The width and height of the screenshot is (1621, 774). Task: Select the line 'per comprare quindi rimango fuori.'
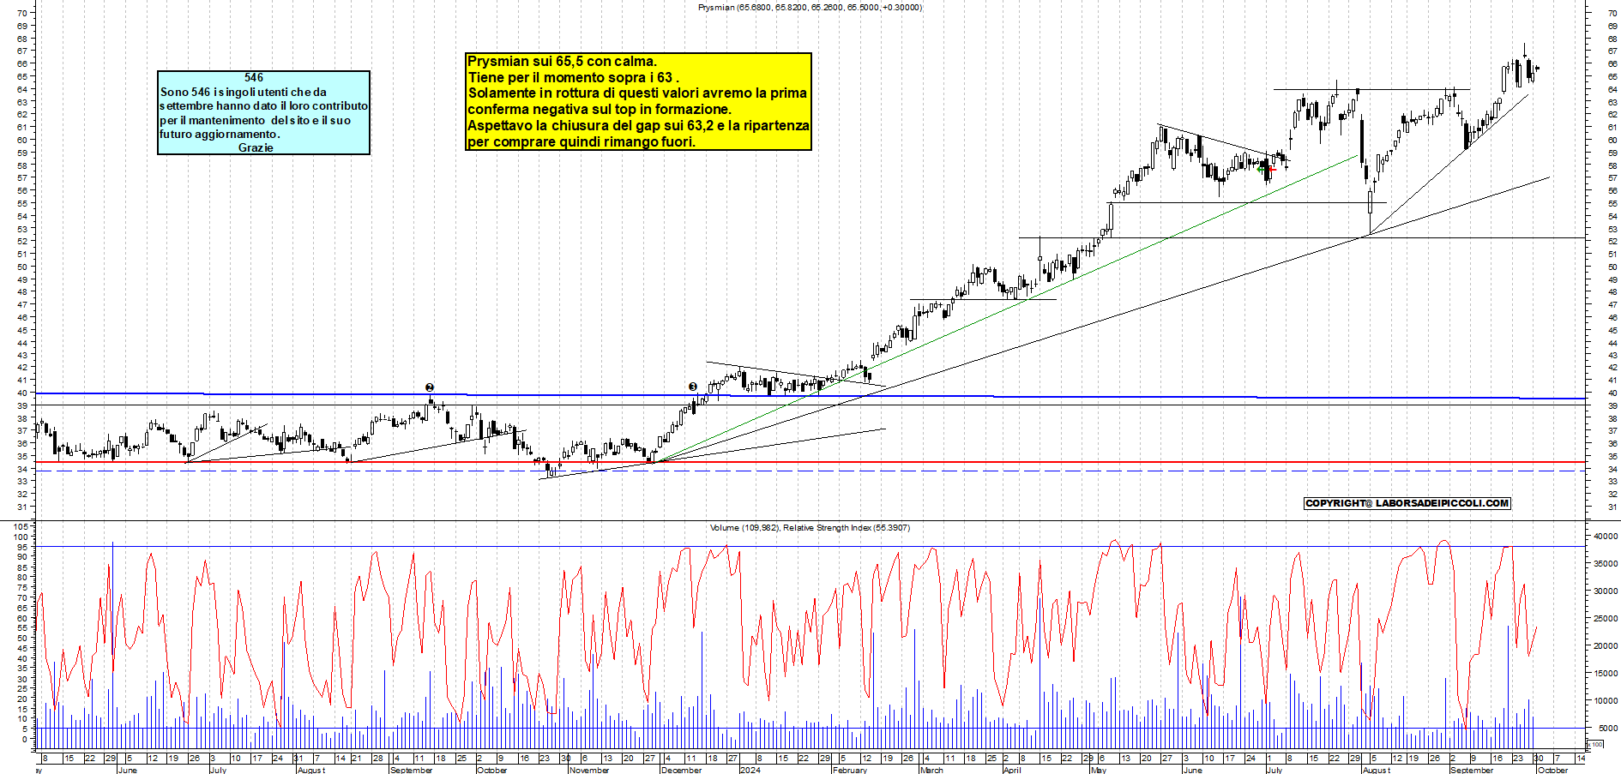point(581,142)
